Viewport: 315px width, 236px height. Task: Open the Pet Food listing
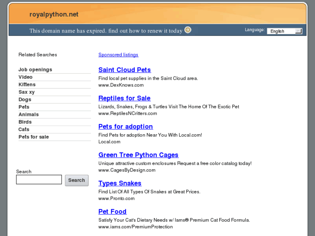click(x=112, y=211)
